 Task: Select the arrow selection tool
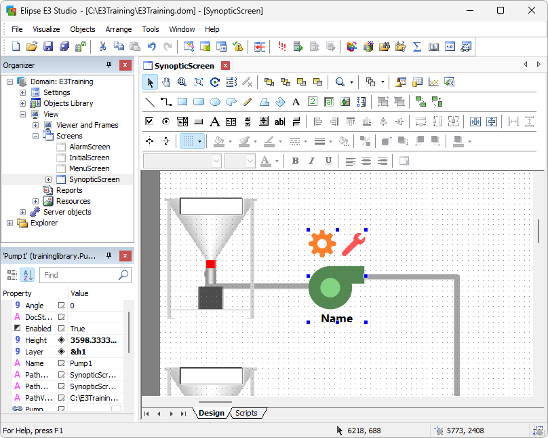pyautogui.click(x=150, y=82)
